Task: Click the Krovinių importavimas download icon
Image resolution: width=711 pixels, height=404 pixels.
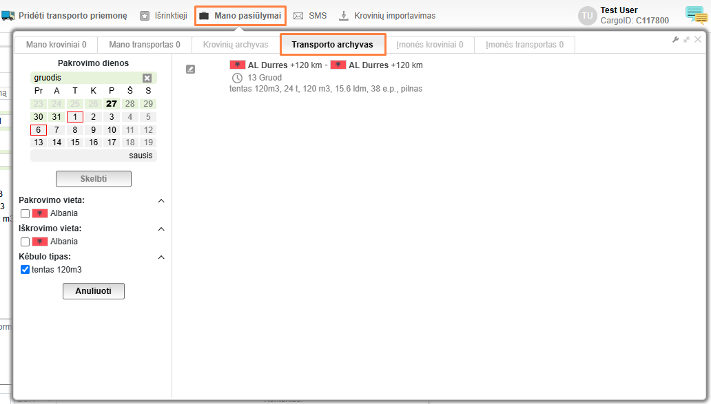Action: pyautogui.click(x=344, y=16)
